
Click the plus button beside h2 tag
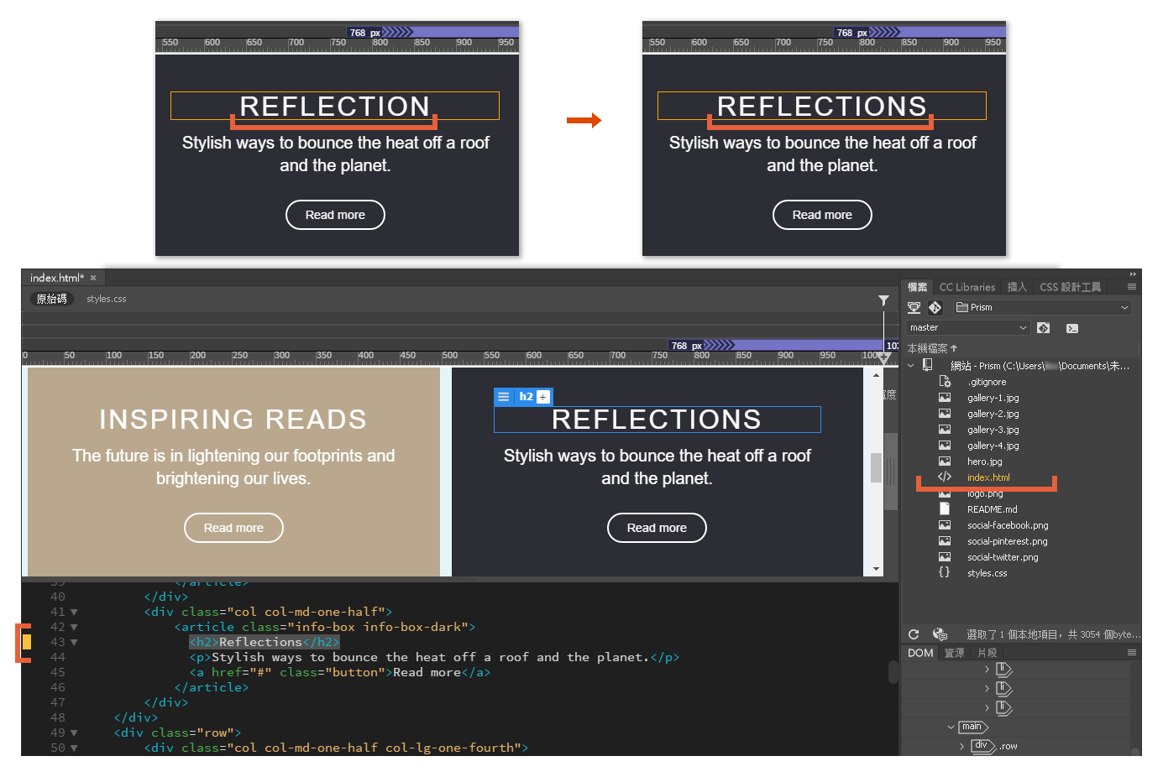click(x=543, y=397)
